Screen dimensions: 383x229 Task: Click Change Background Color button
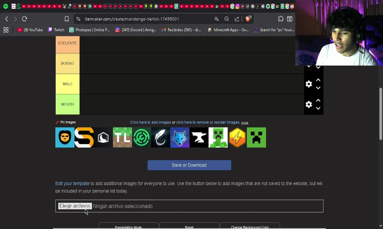(250, 226)
